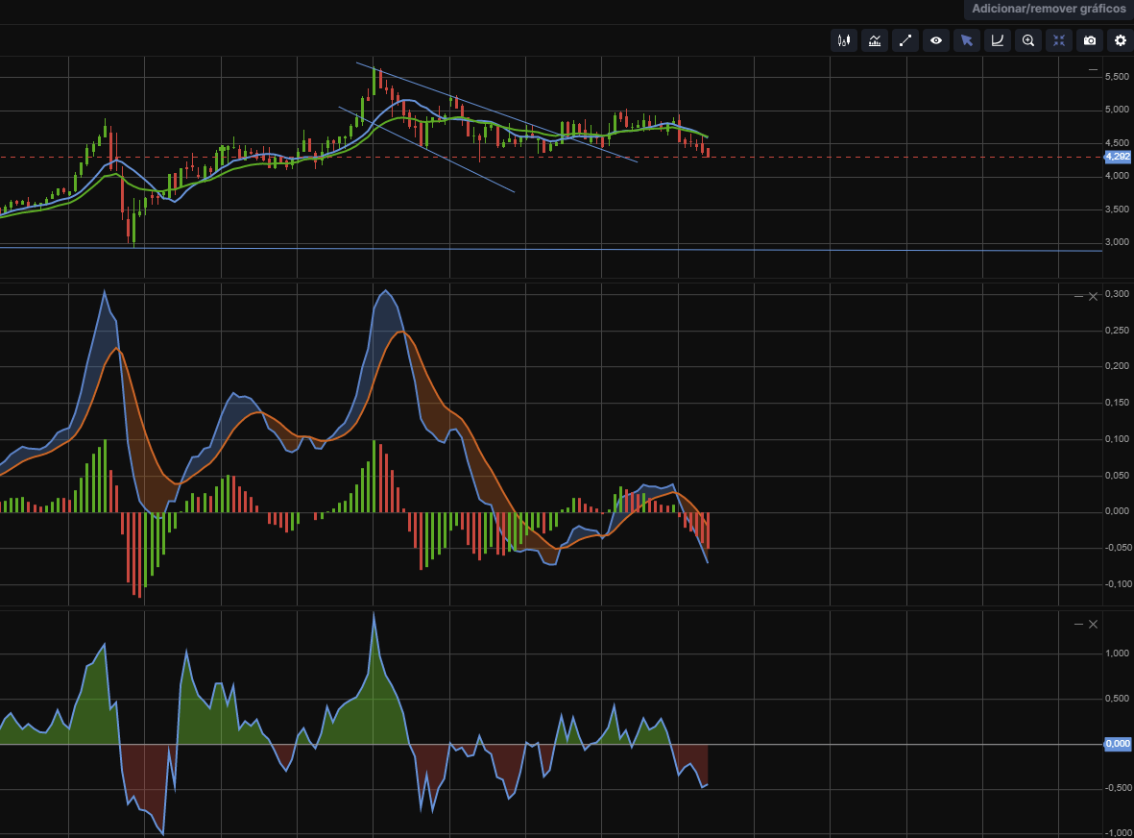This screenshot has height=838, width=1134.
Task: Open the indicators chart icon
Action: [875, 40]
